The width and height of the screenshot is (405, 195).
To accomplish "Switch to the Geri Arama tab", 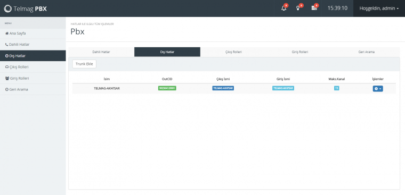I will point(366,52).
